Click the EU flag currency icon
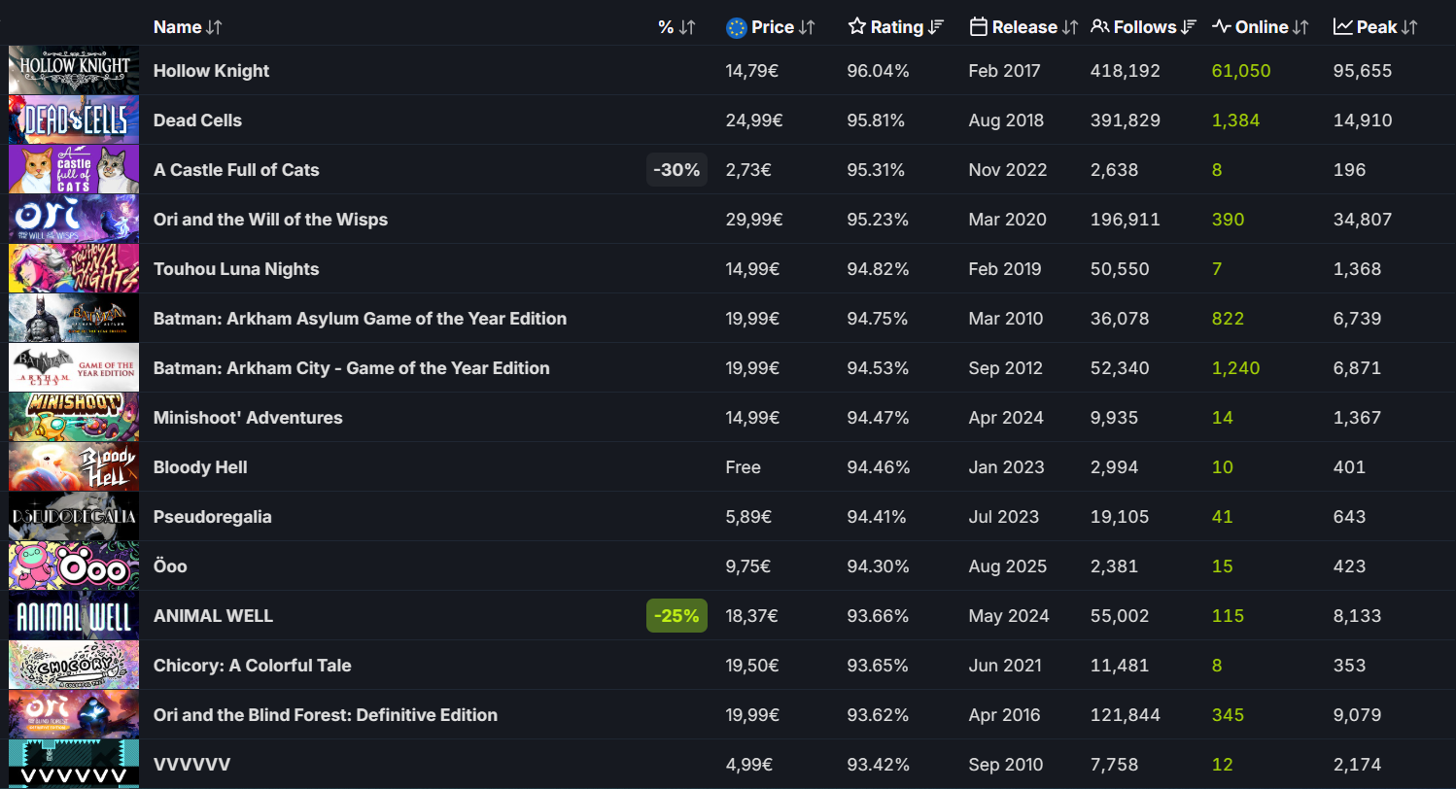 [x=736, y=27]
